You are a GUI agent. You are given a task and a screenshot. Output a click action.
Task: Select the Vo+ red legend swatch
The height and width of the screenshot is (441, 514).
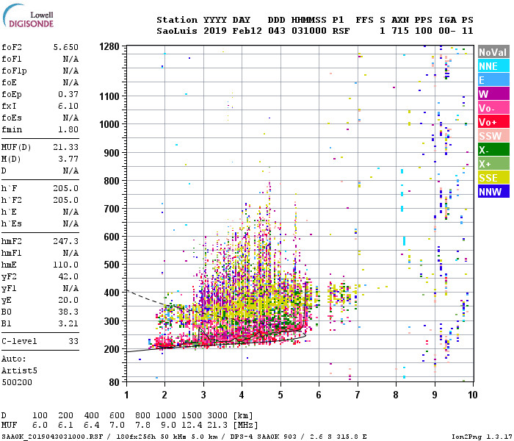[493, 122]
